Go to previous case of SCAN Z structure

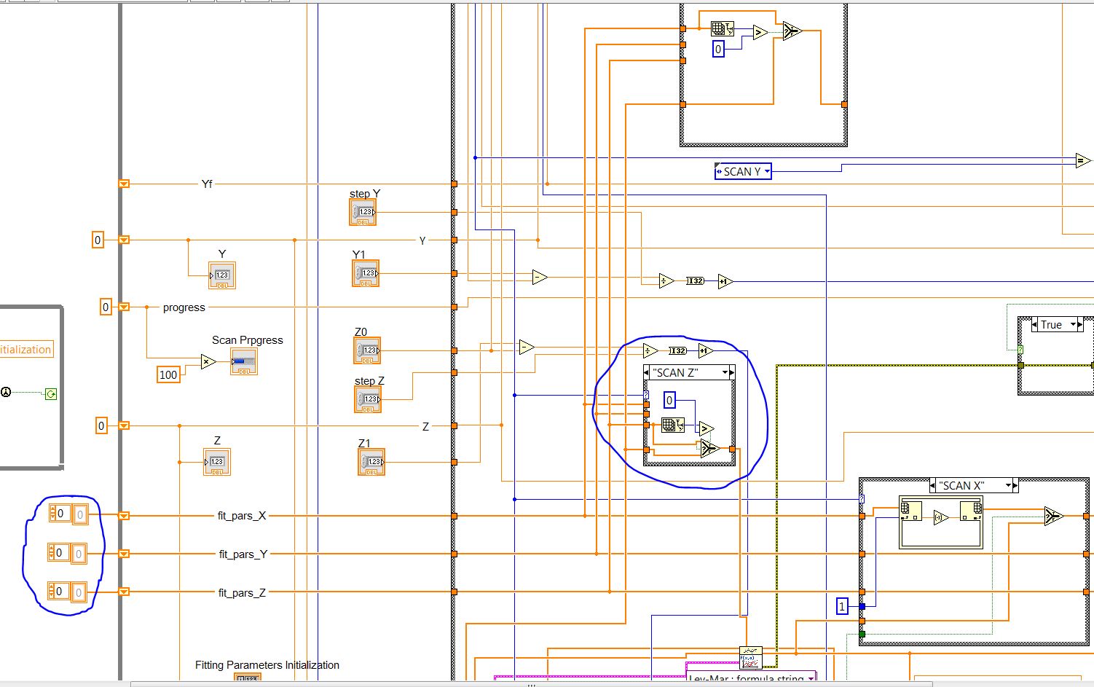[648, 372]
